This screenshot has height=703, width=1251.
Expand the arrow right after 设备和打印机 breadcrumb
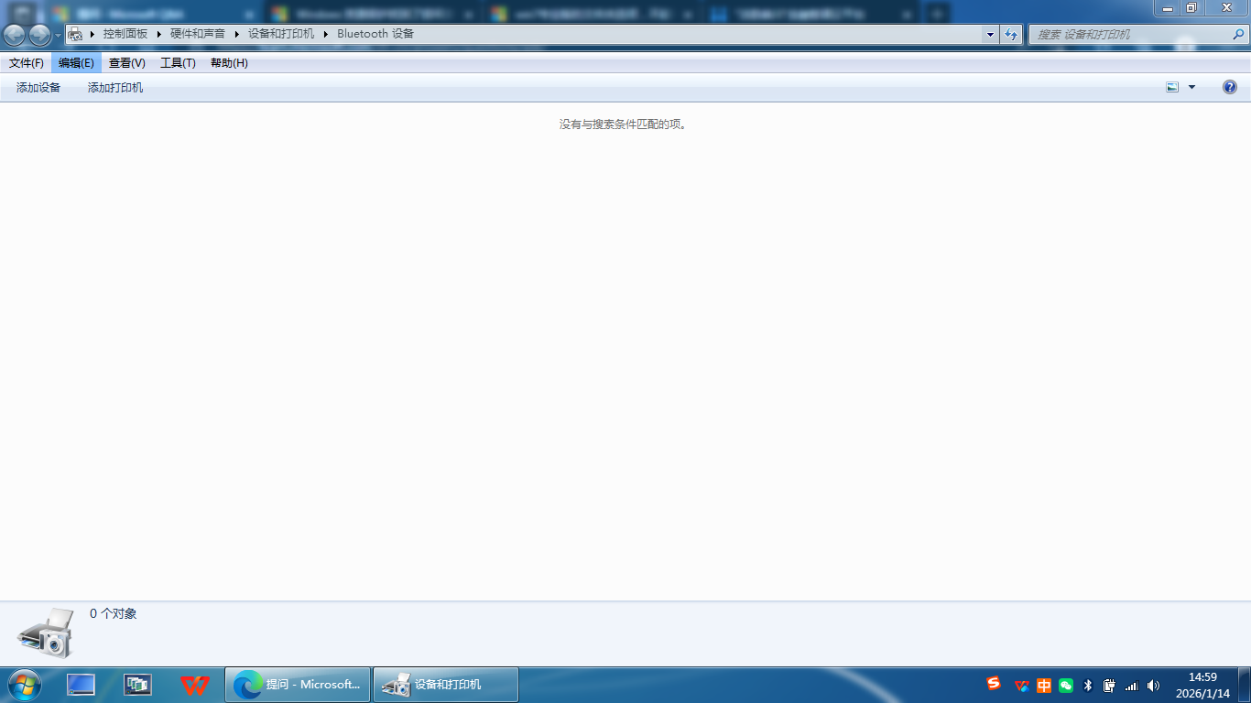coord(326,34)
